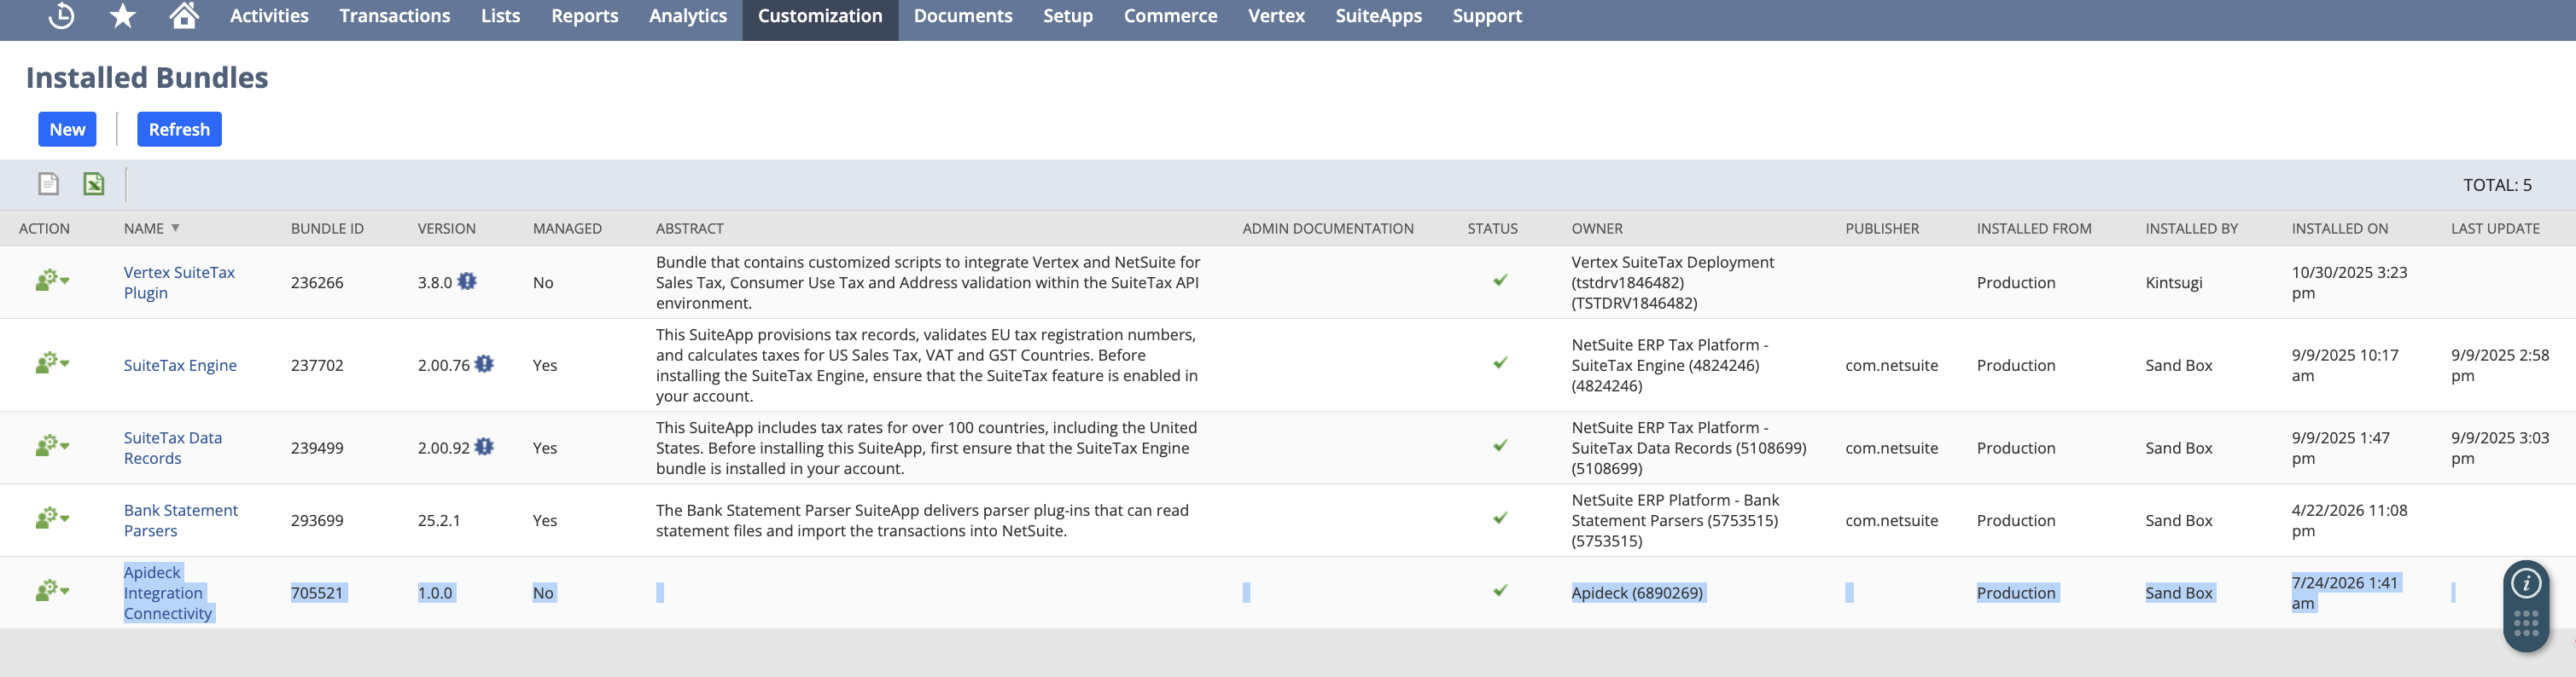Open the Support menu
This screenshot has height=677, width=2576.
[1488, 16]
